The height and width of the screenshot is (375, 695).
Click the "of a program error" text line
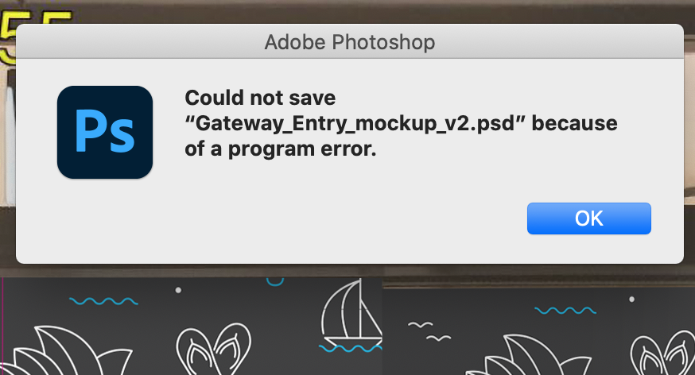[279, 149]
